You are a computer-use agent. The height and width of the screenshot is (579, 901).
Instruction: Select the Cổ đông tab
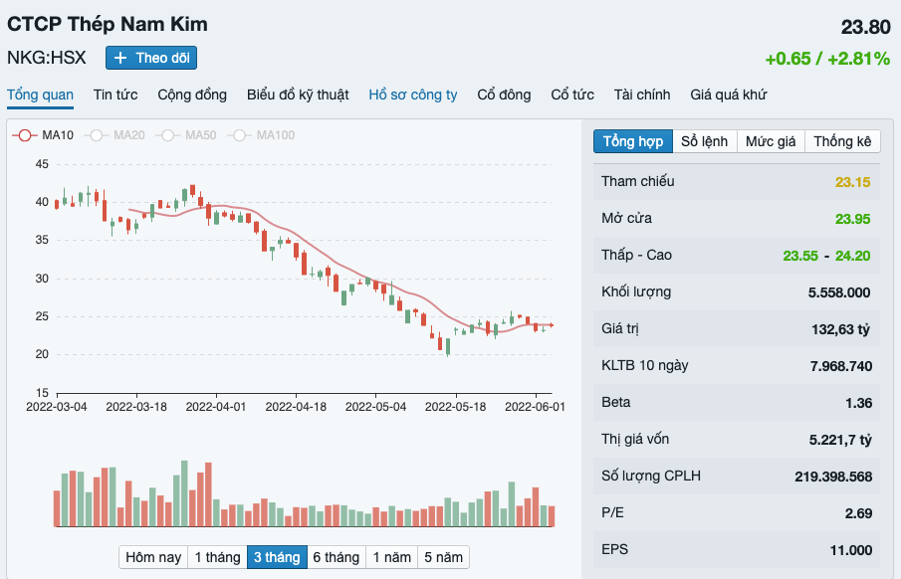pos(504,95)
